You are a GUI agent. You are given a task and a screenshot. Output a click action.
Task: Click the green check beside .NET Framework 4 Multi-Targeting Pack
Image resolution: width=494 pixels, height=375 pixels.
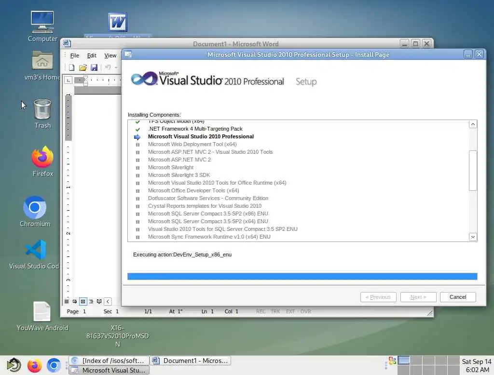click(x=137, y=129)
